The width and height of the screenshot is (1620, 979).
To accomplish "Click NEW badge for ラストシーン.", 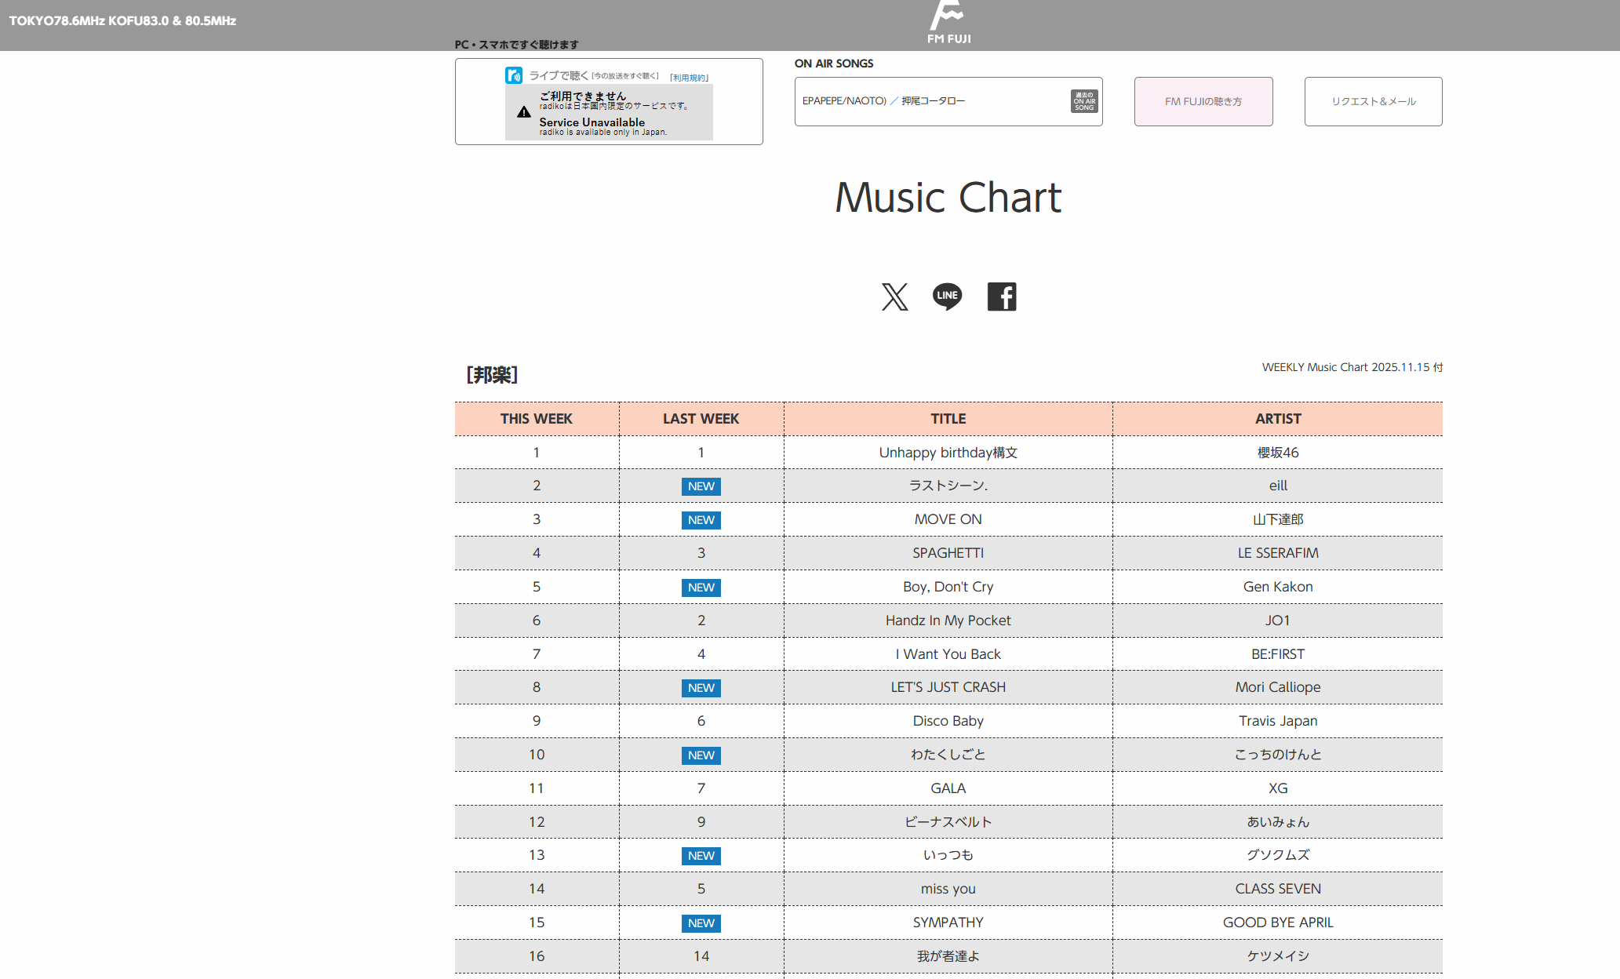I will [x=701, y=486].
